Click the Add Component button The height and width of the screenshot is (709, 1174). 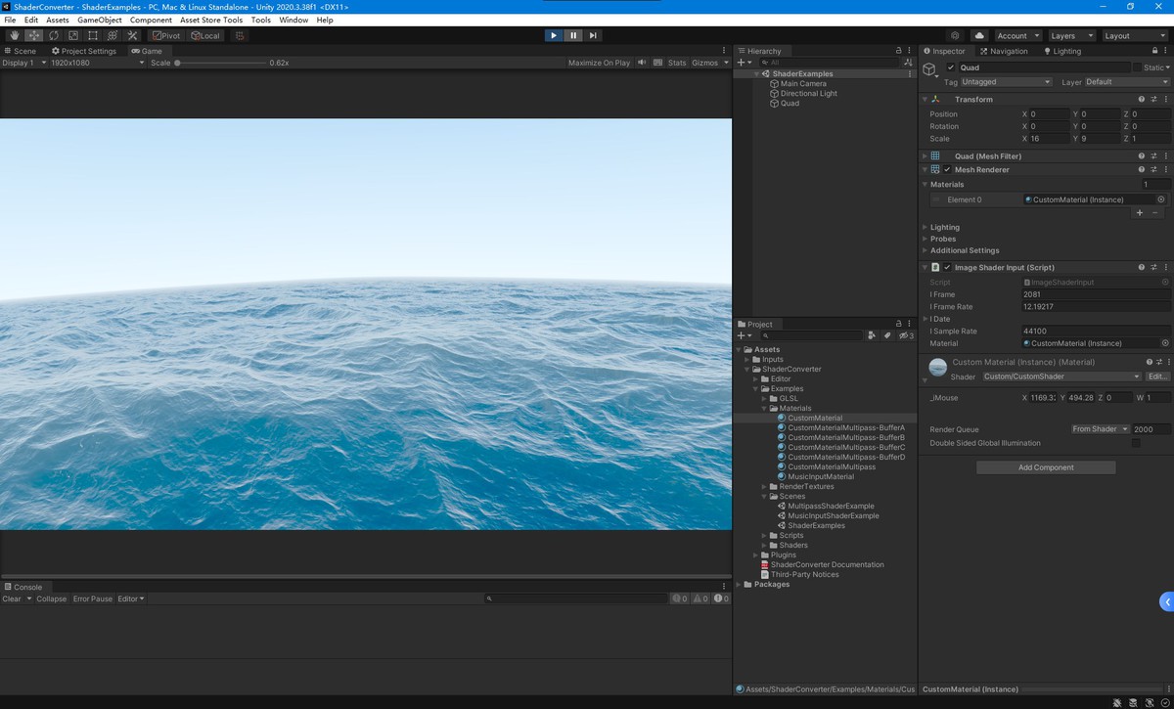1046,467
